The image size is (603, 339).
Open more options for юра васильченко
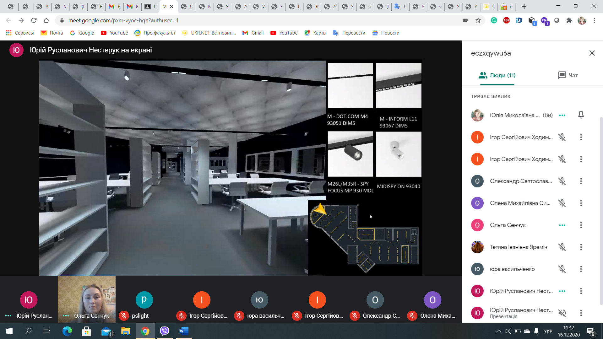click(x=581, y=269)
